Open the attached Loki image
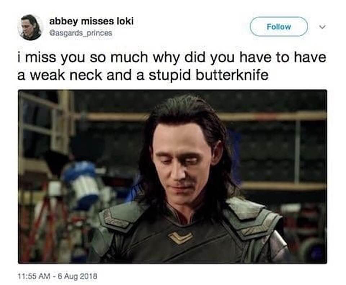Screen dimensions: 346x285 pos(172,176)
